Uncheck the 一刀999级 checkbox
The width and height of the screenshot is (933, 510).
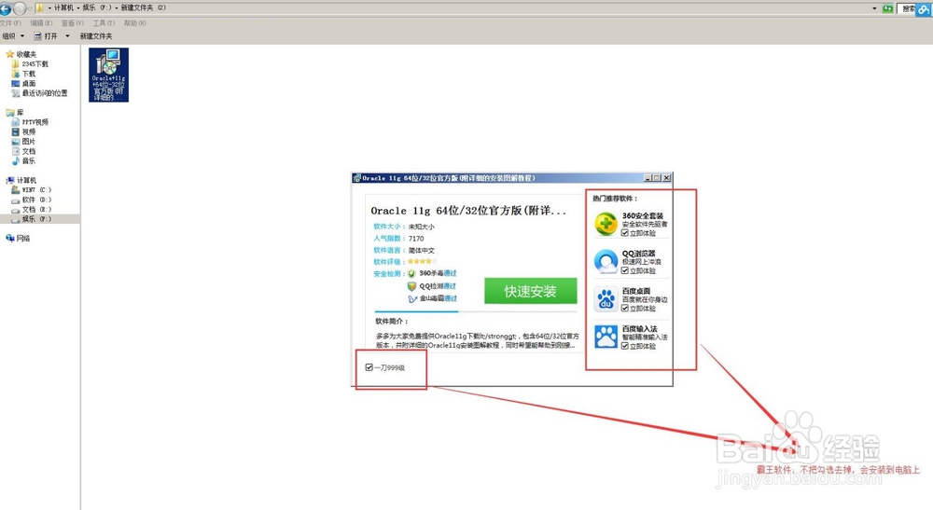click(369, 367)
